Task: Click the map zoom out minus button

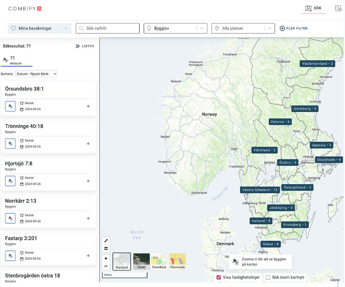Action: tap(106, 266)
